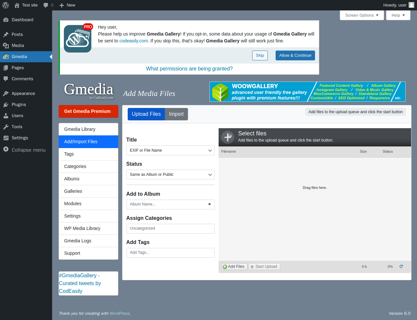Image resolution: width=417 pixels, height=320 pixels.
Task: Click the Posts pushpin icon
Action: 6,34
